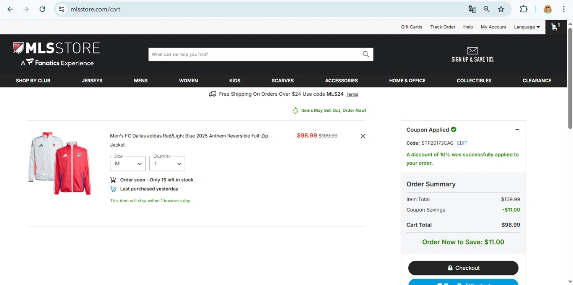
Task: Click the coupon code STP20173CAG
Action: coord(437,143)
